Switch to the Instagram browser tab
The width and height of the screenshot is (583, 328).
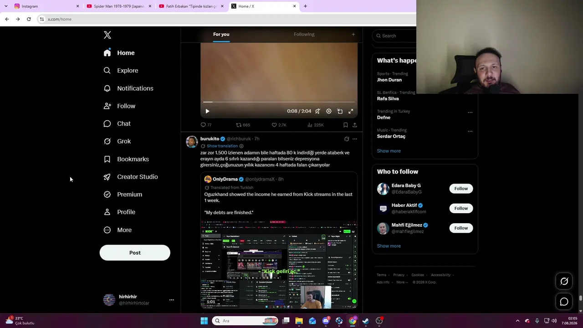(x=46, y=6)
